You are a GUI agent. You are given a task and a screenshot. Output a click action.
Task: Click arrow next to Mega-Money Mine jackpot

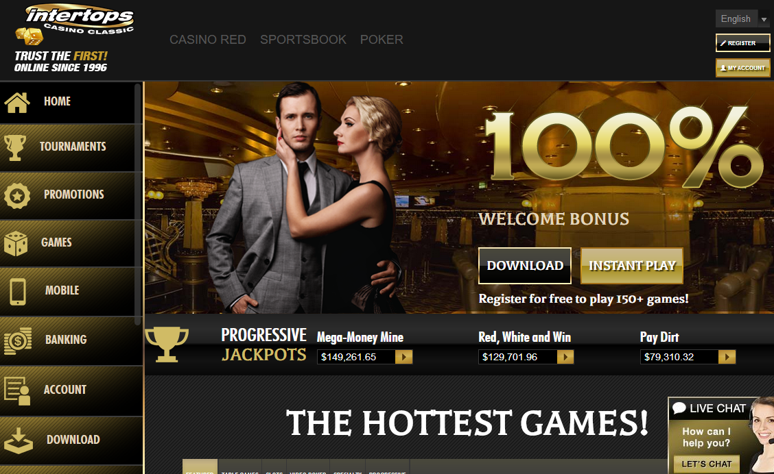point(403,357)
